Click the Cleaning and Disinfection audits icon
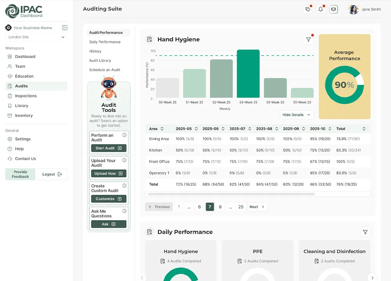 [316, 261]
